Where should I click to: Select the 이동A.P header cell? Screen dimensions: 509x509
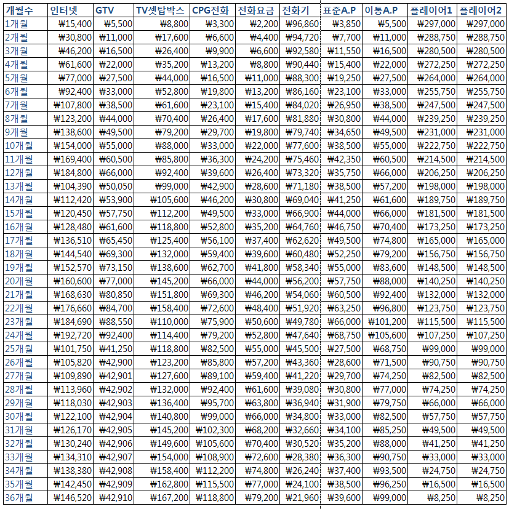pyautogui.click(x=385, y=10)
